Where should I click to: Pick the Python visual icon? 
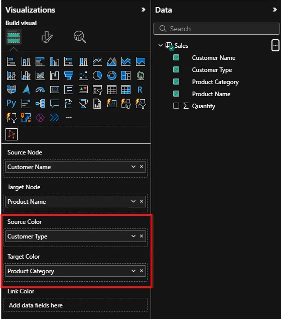[x=11, y=104]
